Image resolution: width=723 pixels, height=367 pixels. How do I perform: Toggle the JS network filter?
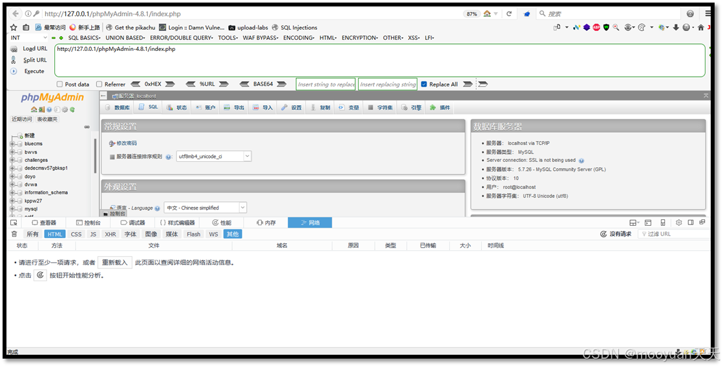(93, 234)
